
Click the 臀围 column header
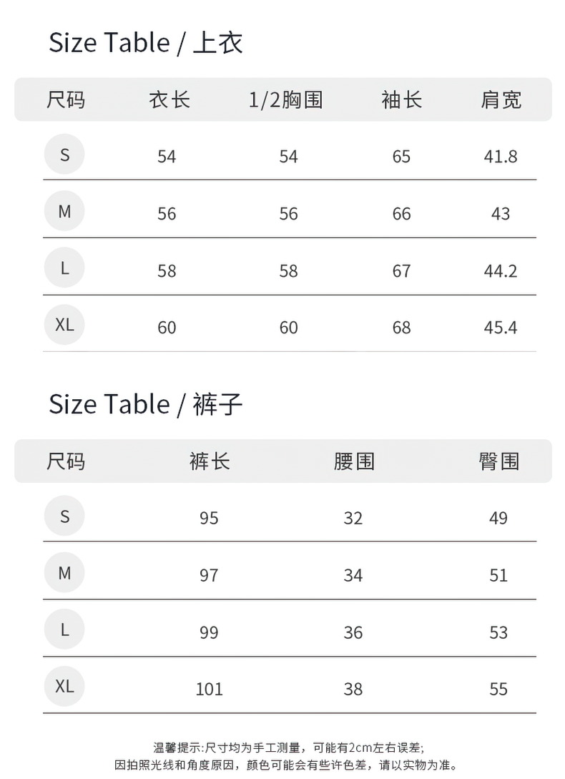tap(498, 461)
